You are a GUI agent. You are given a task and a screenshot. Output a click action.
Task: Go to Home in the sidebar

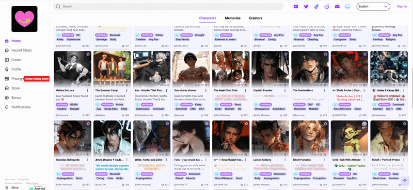13,41
